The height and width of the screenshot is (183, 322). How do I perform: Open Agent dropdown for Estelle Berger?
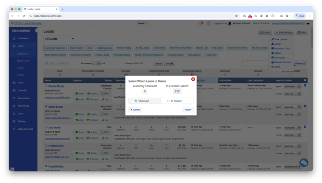(x=293, y=107)
